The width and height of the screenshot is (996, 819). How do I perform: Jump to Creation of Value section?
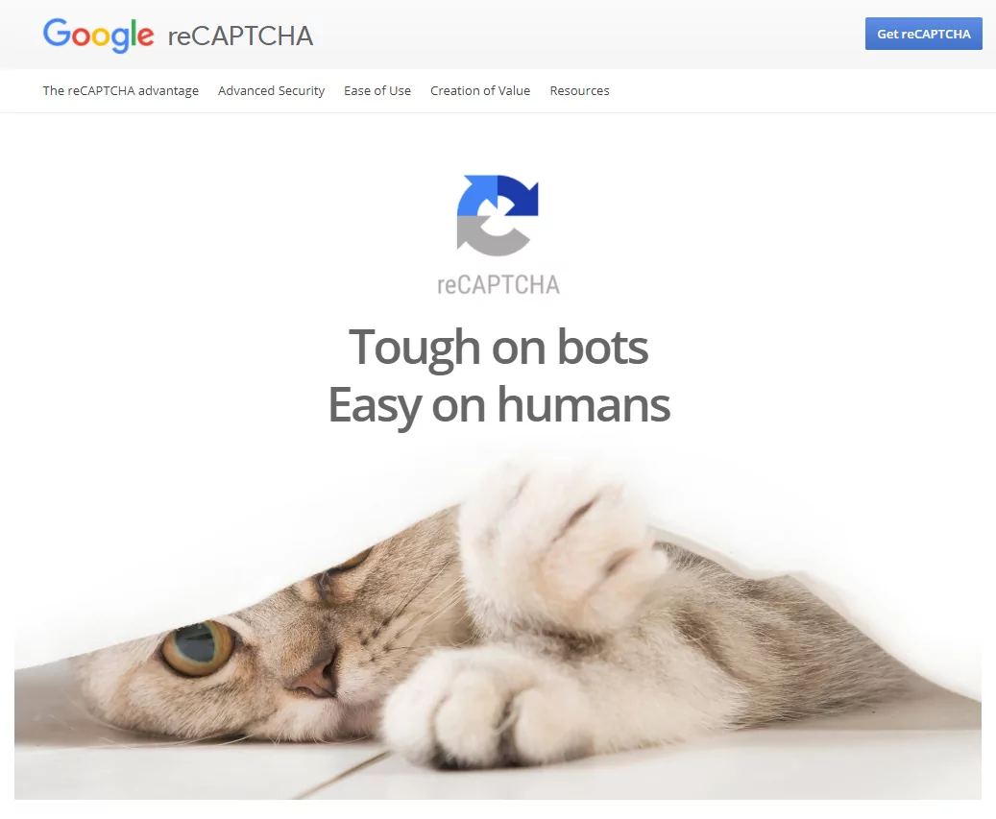click(480, 91)
